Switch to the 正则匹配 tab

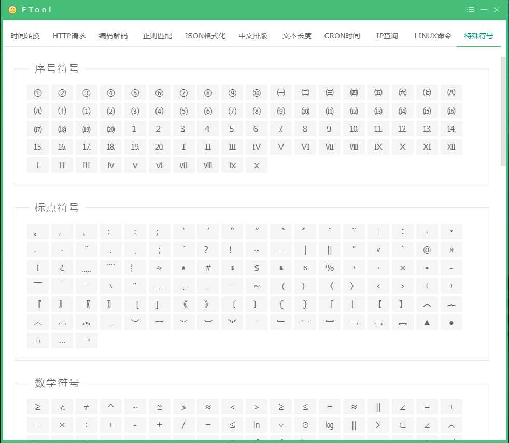click(157, 36)
